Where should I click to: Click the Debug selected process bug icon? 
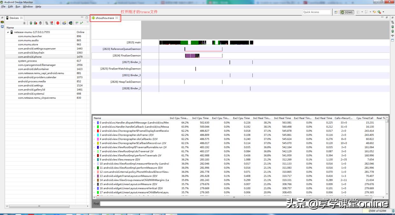25,23
